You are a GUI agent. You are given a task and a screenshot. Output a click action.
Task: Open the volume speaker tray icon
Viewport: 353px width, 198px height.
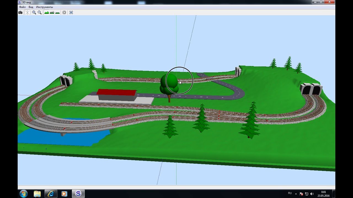tap(312, 194)
